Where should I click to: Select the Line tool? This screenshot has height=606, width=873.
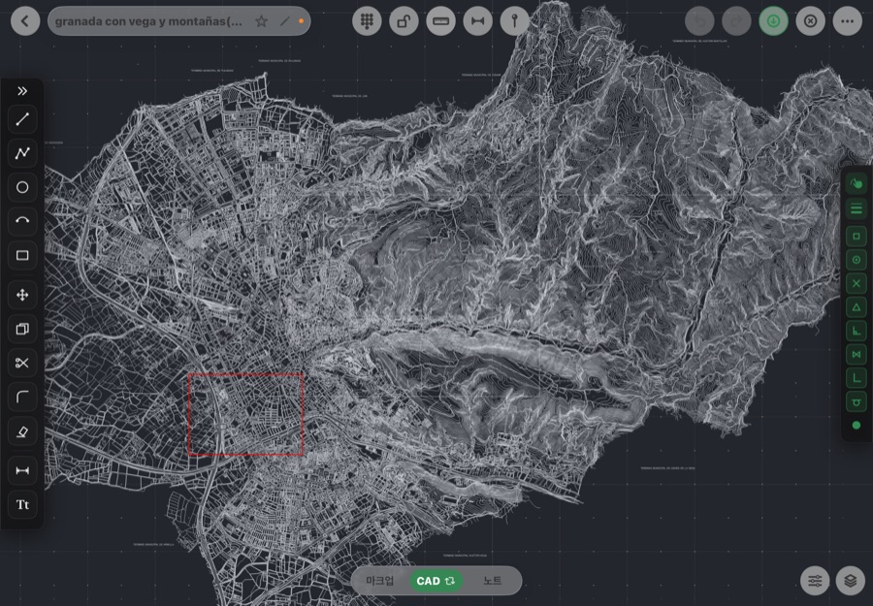coord(22,119)
